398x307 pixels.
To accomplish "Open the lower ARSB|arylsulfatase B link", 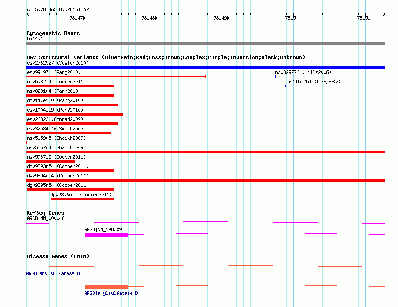I will coord(111,293).
